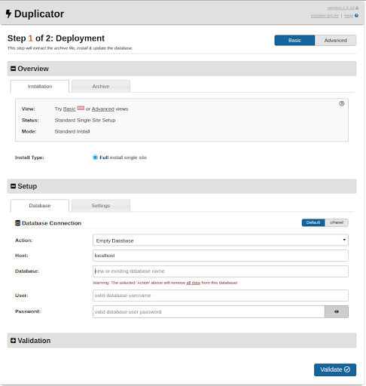Viewport: 366px width, 386px height.
Task: Open the Installation tab
Action: click(40, 86)
